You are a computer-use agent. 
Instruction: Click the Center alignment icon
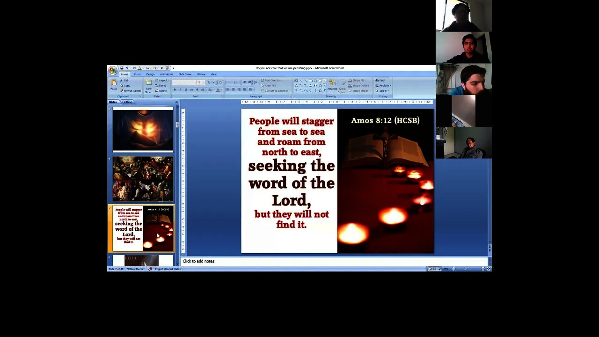(234, 89)
